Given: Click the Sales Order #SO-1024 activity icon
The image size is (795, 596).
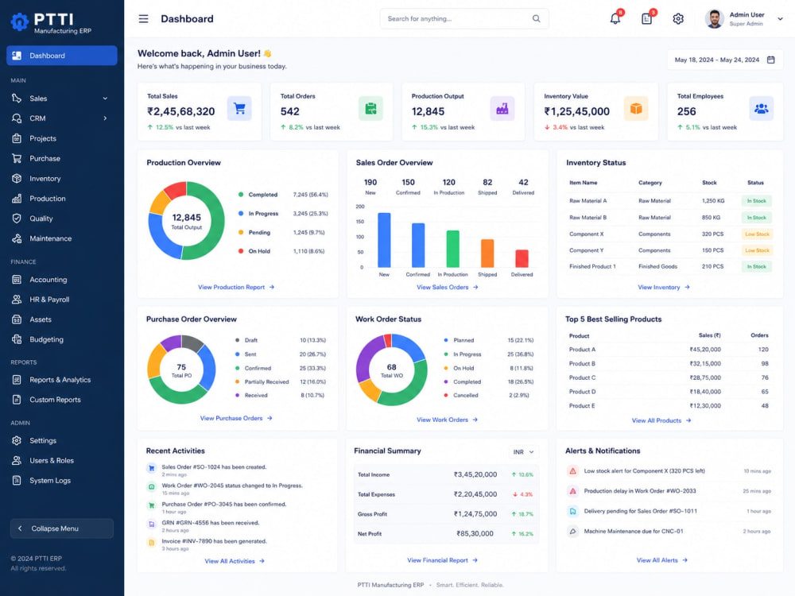Looking at the screenshot, I should 151,468.
